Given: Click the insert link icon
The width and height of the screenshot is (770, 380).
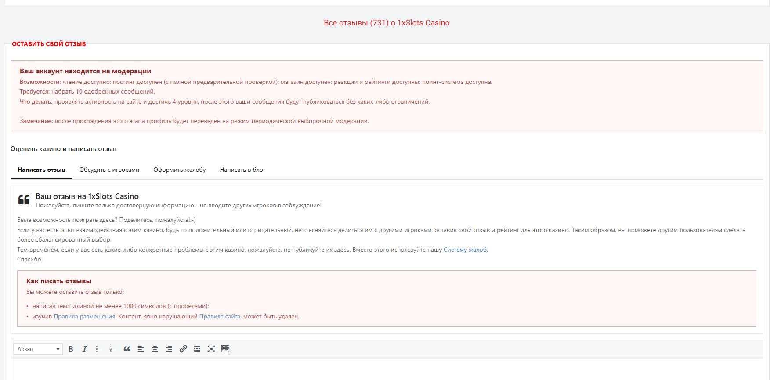Looking at the screenshot, I should pyautogui.click(x=183, y=349).
